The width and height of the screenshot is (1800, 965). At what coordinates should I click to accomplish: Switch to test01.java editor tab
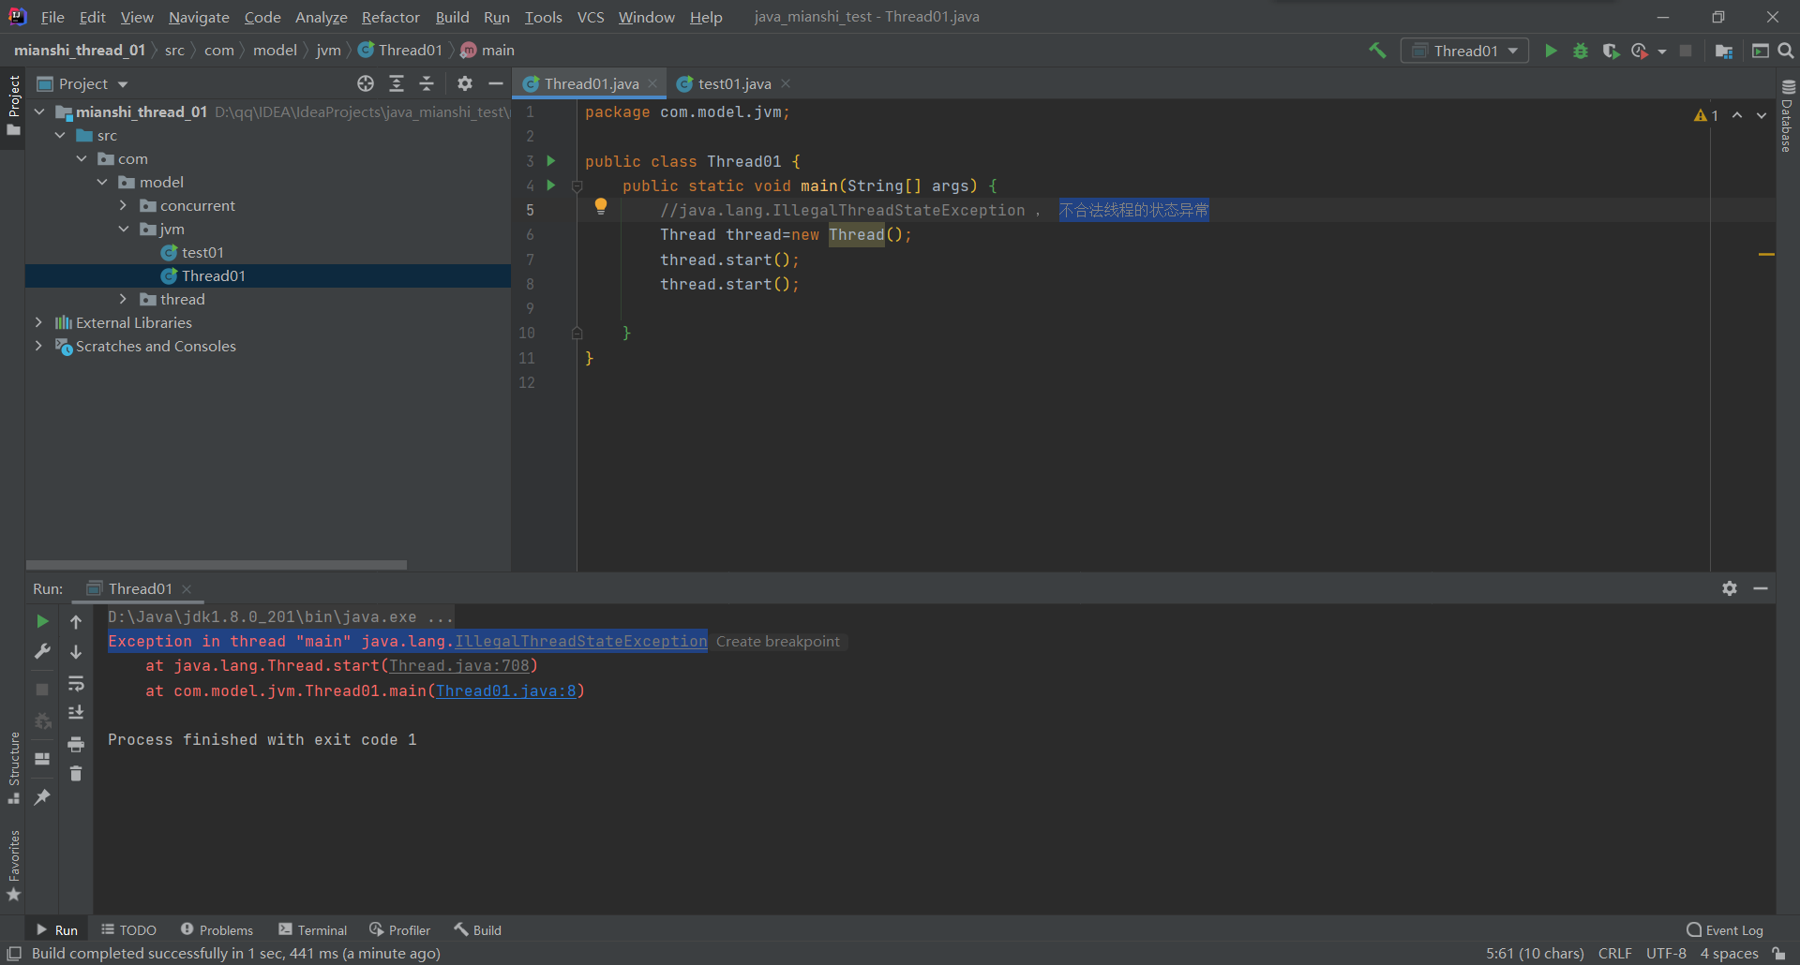(x=734, y=83)
